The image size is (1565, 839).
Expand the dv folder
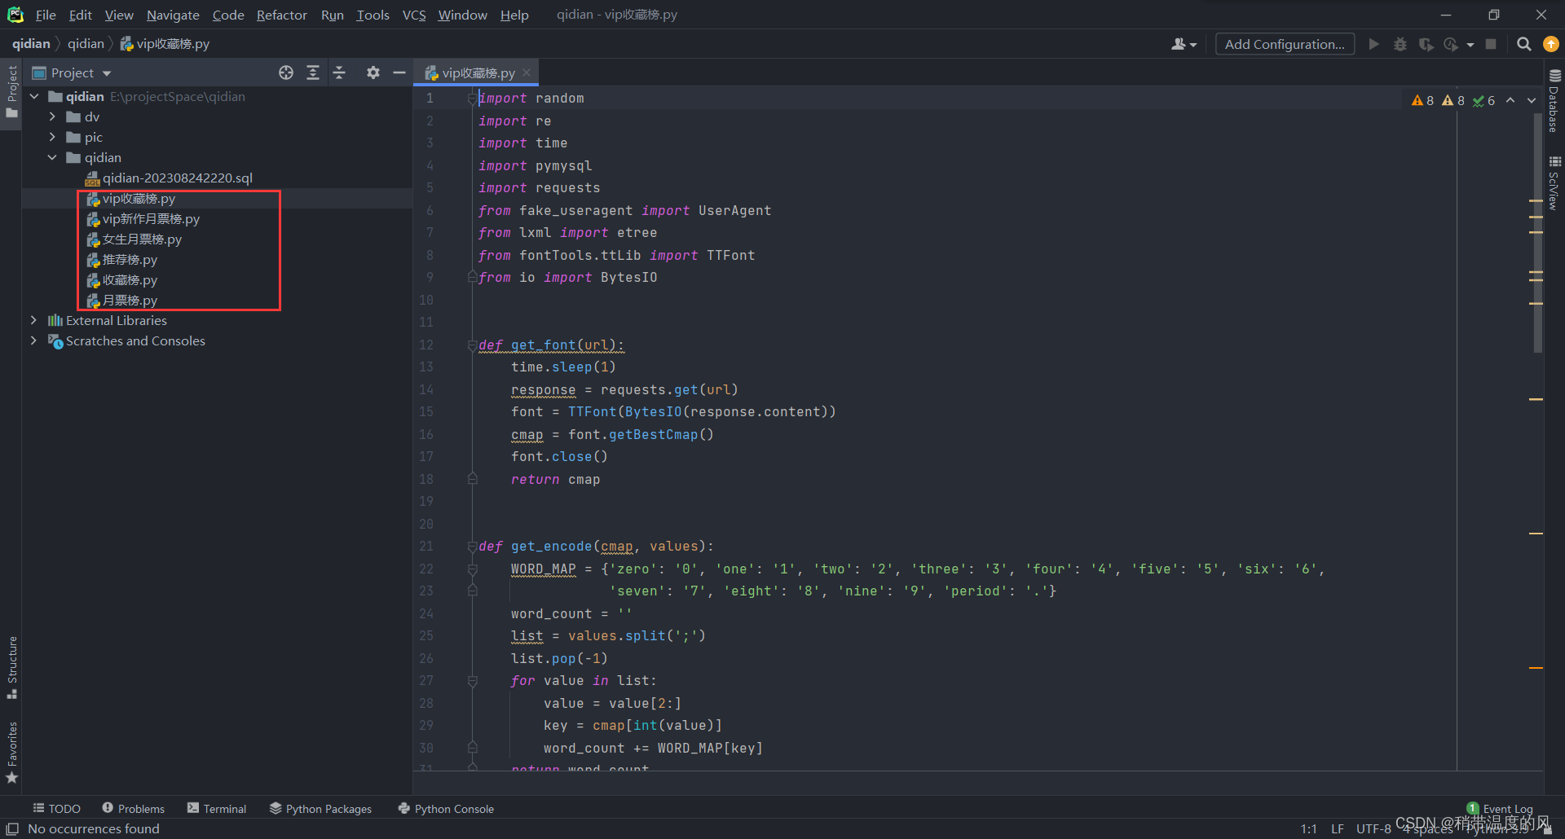click(x=52, y=116)
